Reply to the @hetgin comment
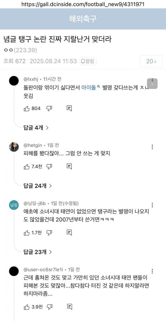Screen dimensions: 166x332 point(69,167)
